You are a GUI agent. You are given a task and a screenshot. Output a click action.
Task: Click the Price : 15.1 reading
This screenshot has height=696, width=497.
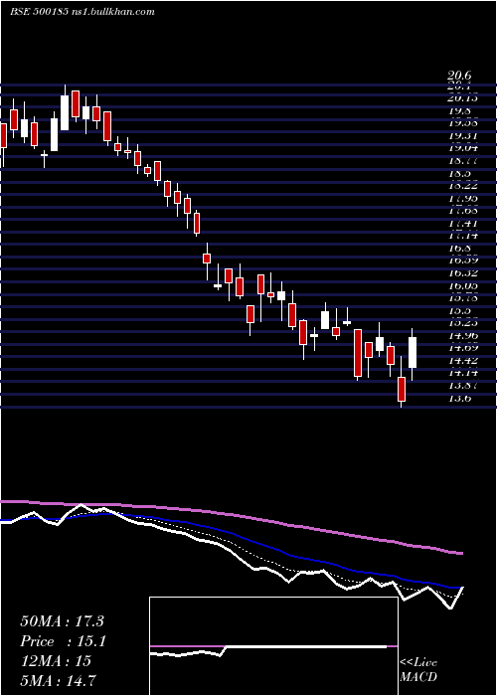63,641
